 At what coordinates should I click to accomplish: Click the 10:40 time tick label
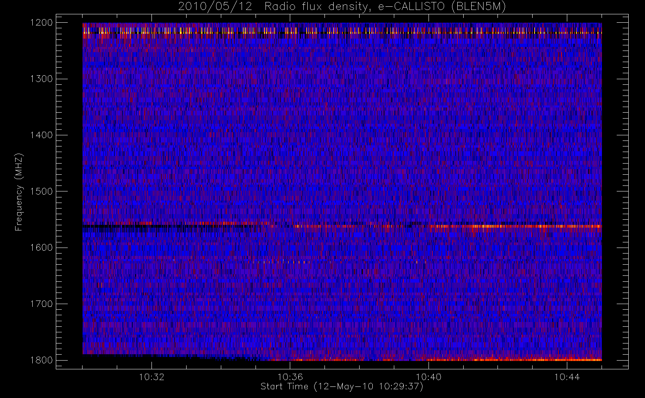click(429, 377)
